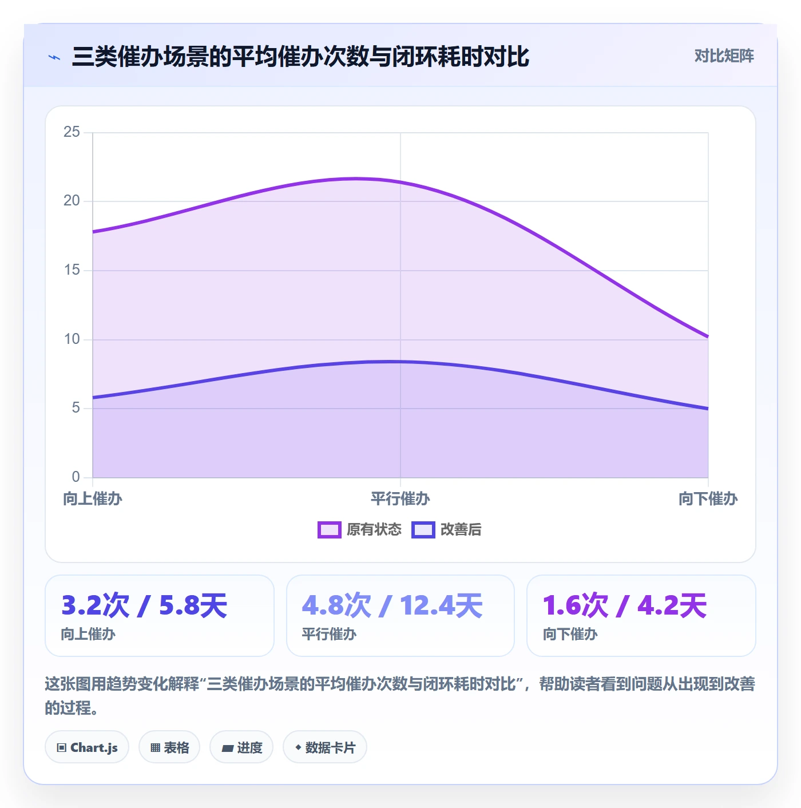Click the 25 y-axis tick value
Screen dimensions: 801x808
72,132
